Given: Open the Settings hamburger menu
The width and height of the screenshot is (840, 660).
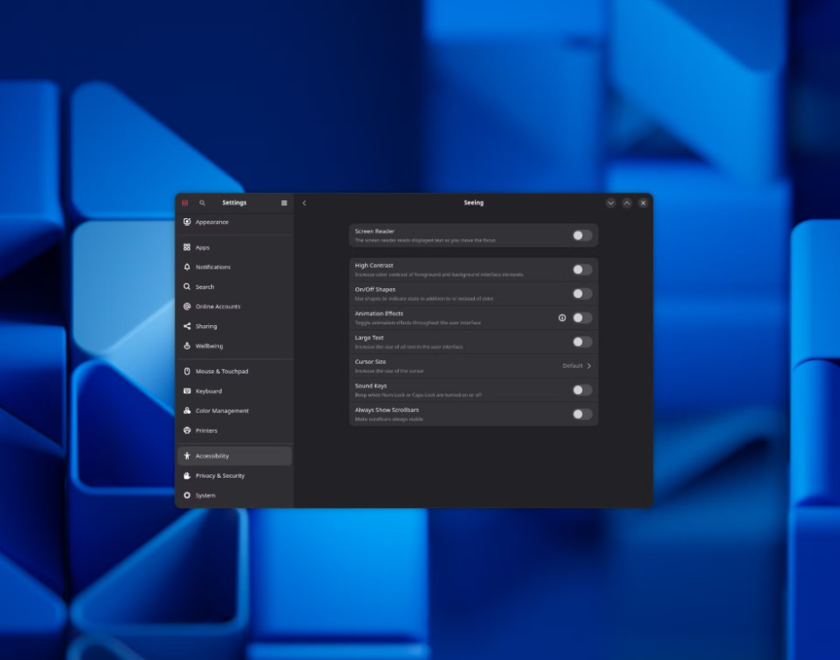Looking at the screenshot, I should [284, 203].
